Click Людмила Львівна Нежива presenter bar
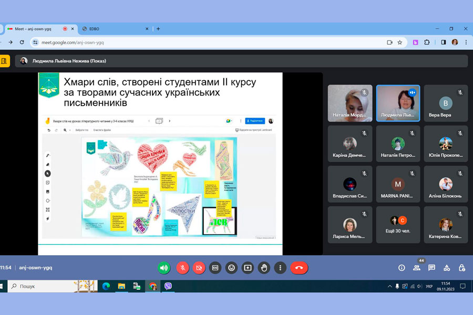This screenshot has height=315, width=473. [x=241, y=61]
